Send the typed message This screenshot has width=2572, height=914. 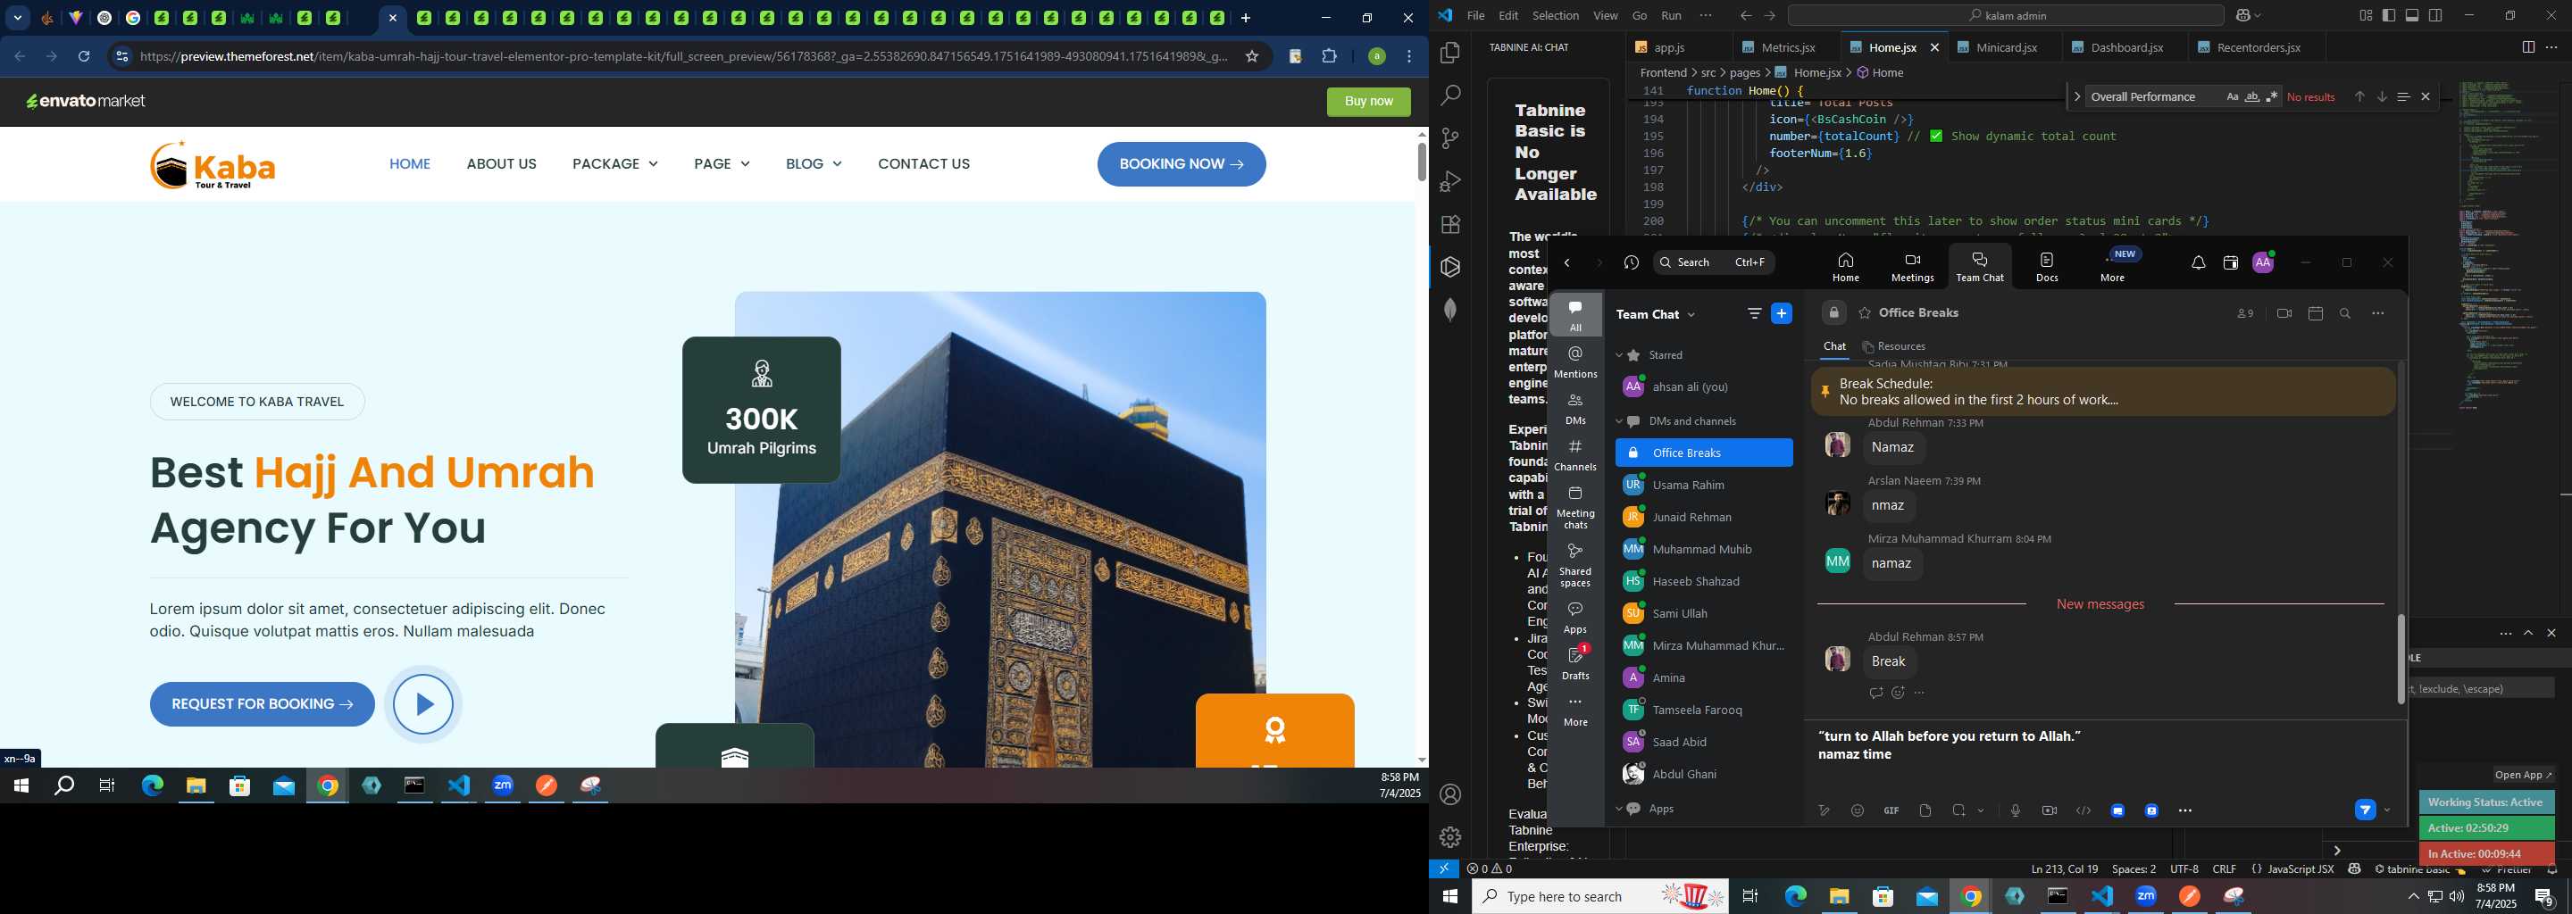(2364, 810)
